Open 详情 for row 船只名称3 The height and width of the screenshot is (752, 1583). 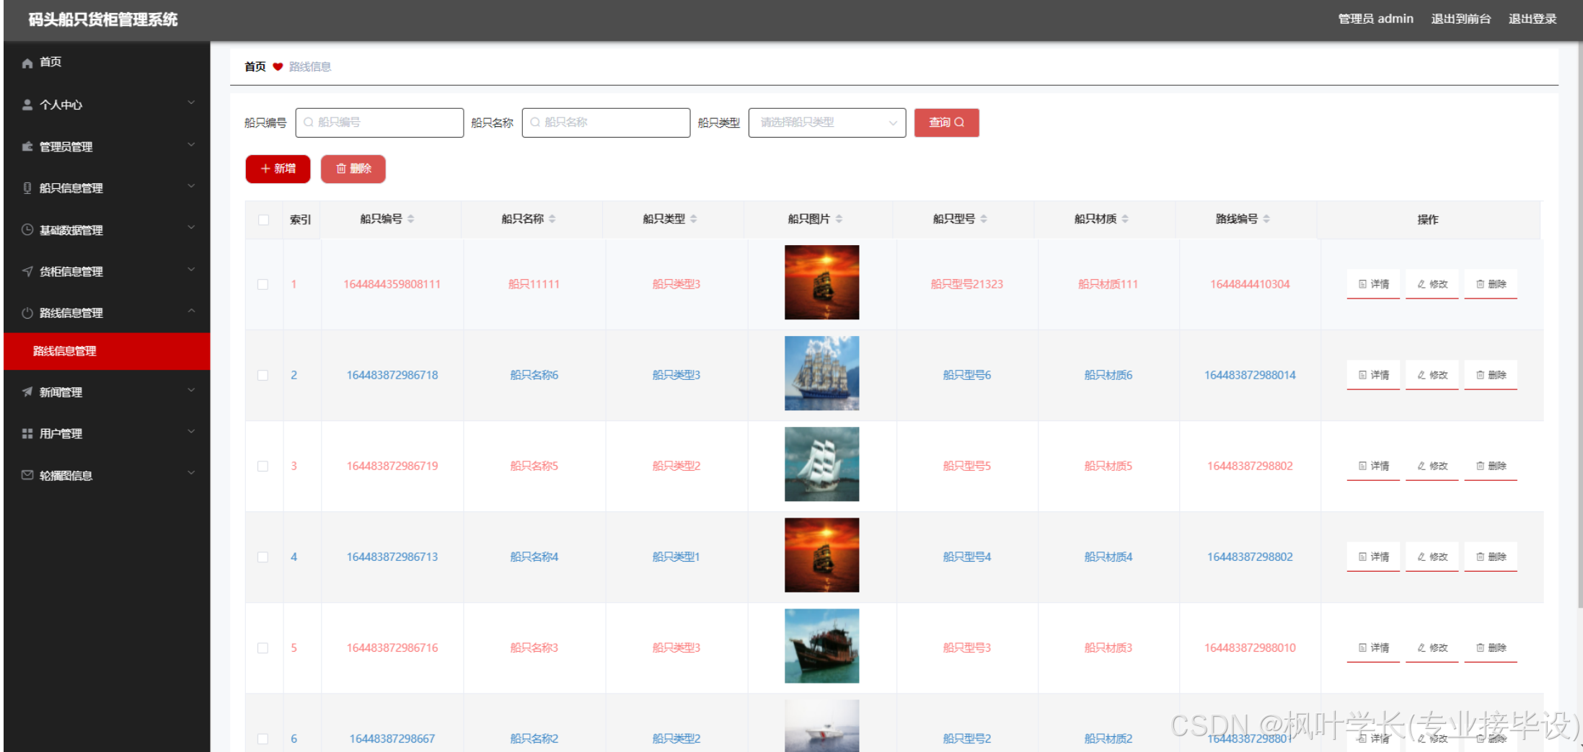(x=1373, y=647)
